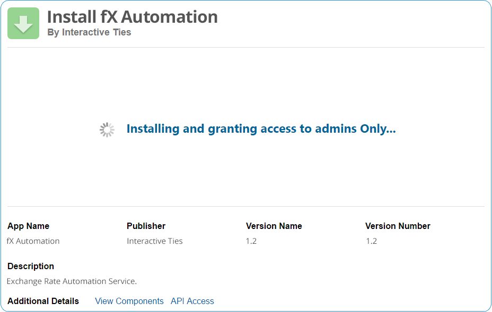The width and height of the screenshot is (492, 312).
Task: Click the App Name label
Action: [28, 226]
